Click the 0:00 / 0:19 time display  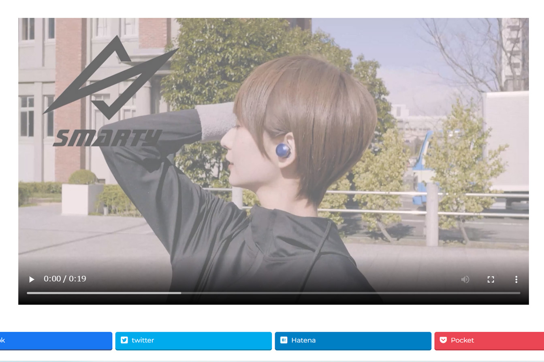[65, 279]
